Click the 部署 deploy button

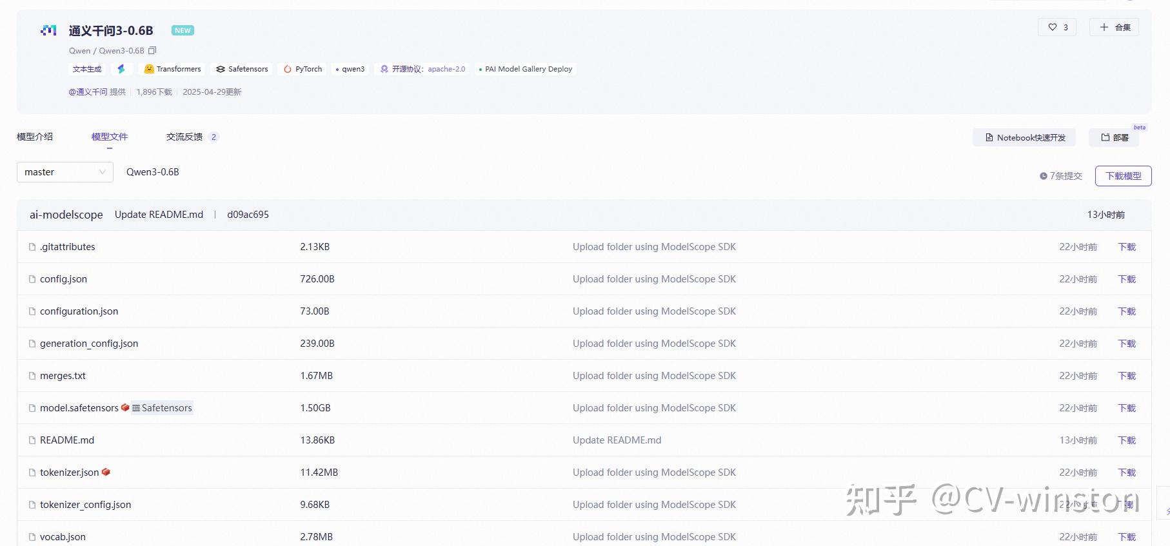[x=1114, y=137]
